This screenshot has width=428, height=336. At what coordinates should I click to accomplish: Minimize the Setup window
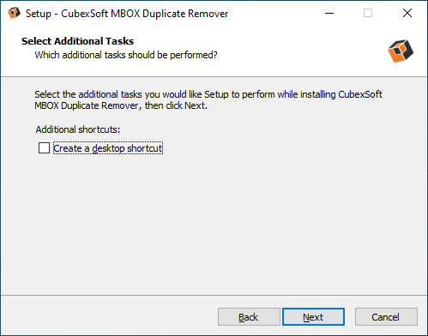(329, 13)
